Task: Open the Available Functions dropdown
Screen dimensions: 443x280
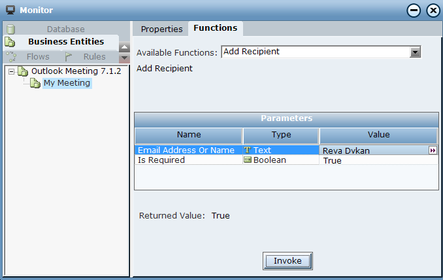Action: 415,52
